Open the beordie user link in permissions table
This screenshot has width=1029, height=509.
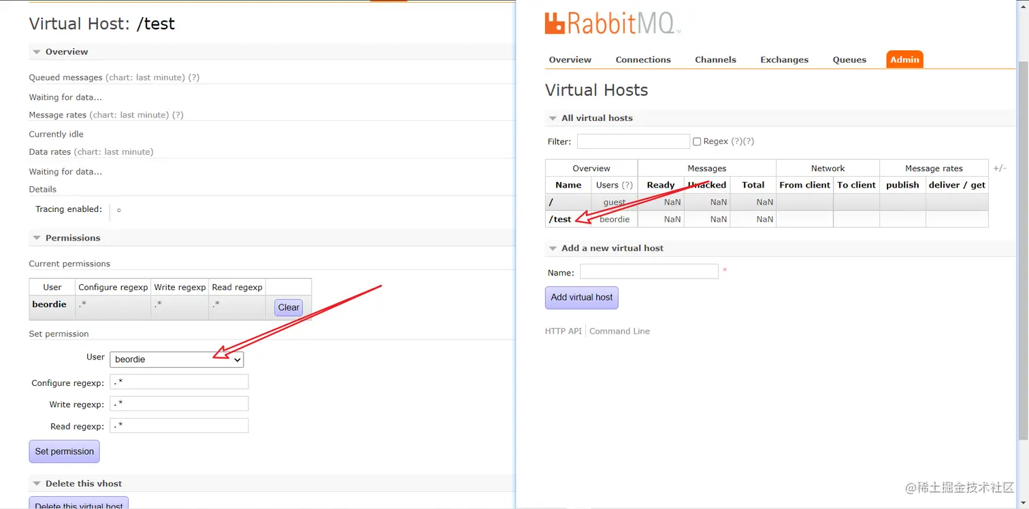tap(49, 304)
